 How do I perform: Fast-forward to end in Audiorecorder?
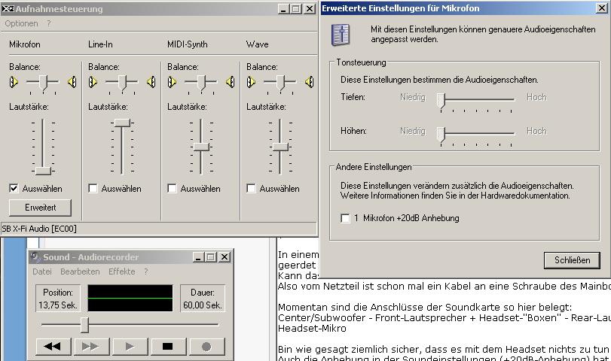coord(92,346)
